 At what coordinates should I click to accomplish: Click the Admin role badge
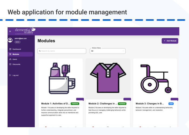pyautogui.click(x=17, y=42)
